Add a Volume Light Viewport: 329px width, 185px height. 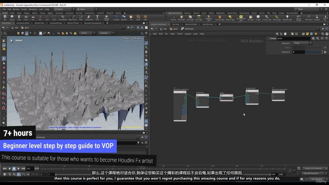(x=220, y=18)
